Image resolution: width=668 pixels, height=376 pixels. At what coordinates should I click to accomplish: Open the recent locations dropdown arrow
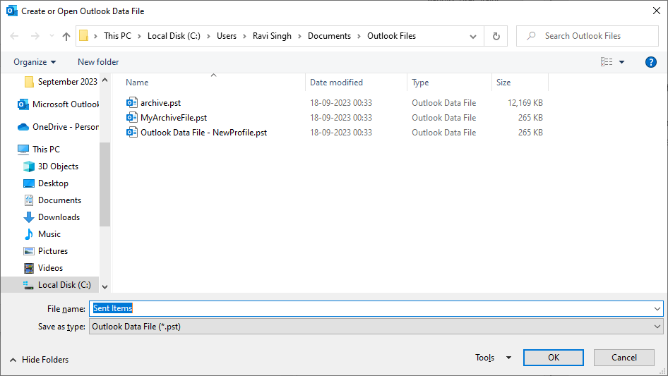point(52,36)
